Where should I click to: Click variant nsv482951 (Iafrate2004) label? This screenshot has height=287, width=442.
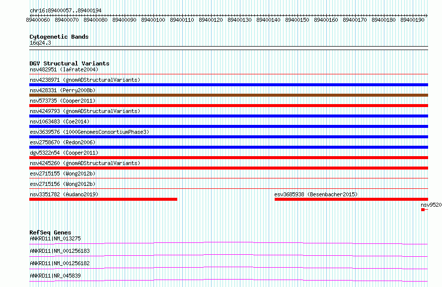pyautogui.click(x=64, y=69)
